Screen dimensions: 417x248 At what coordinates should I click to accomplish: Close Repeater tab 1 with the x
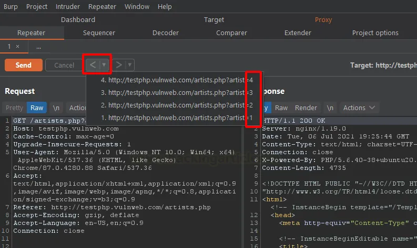click(17, 47)
